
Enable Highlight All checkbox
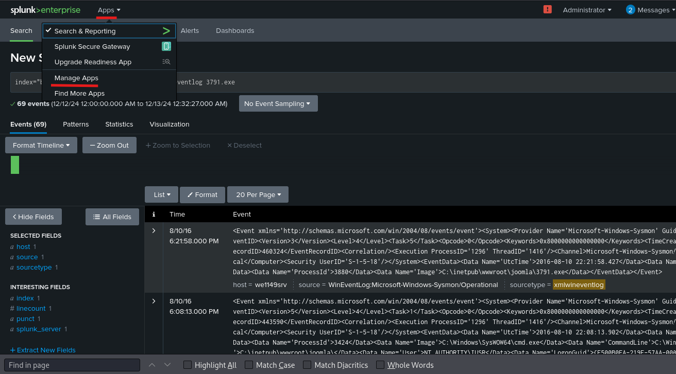(188, 365)
